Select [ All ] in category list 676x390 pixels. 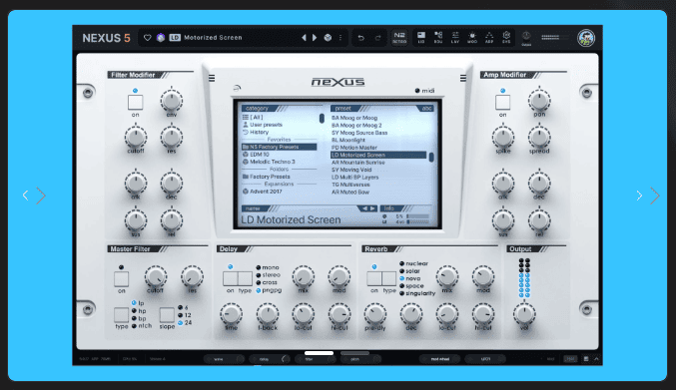[x=253, y=117]
